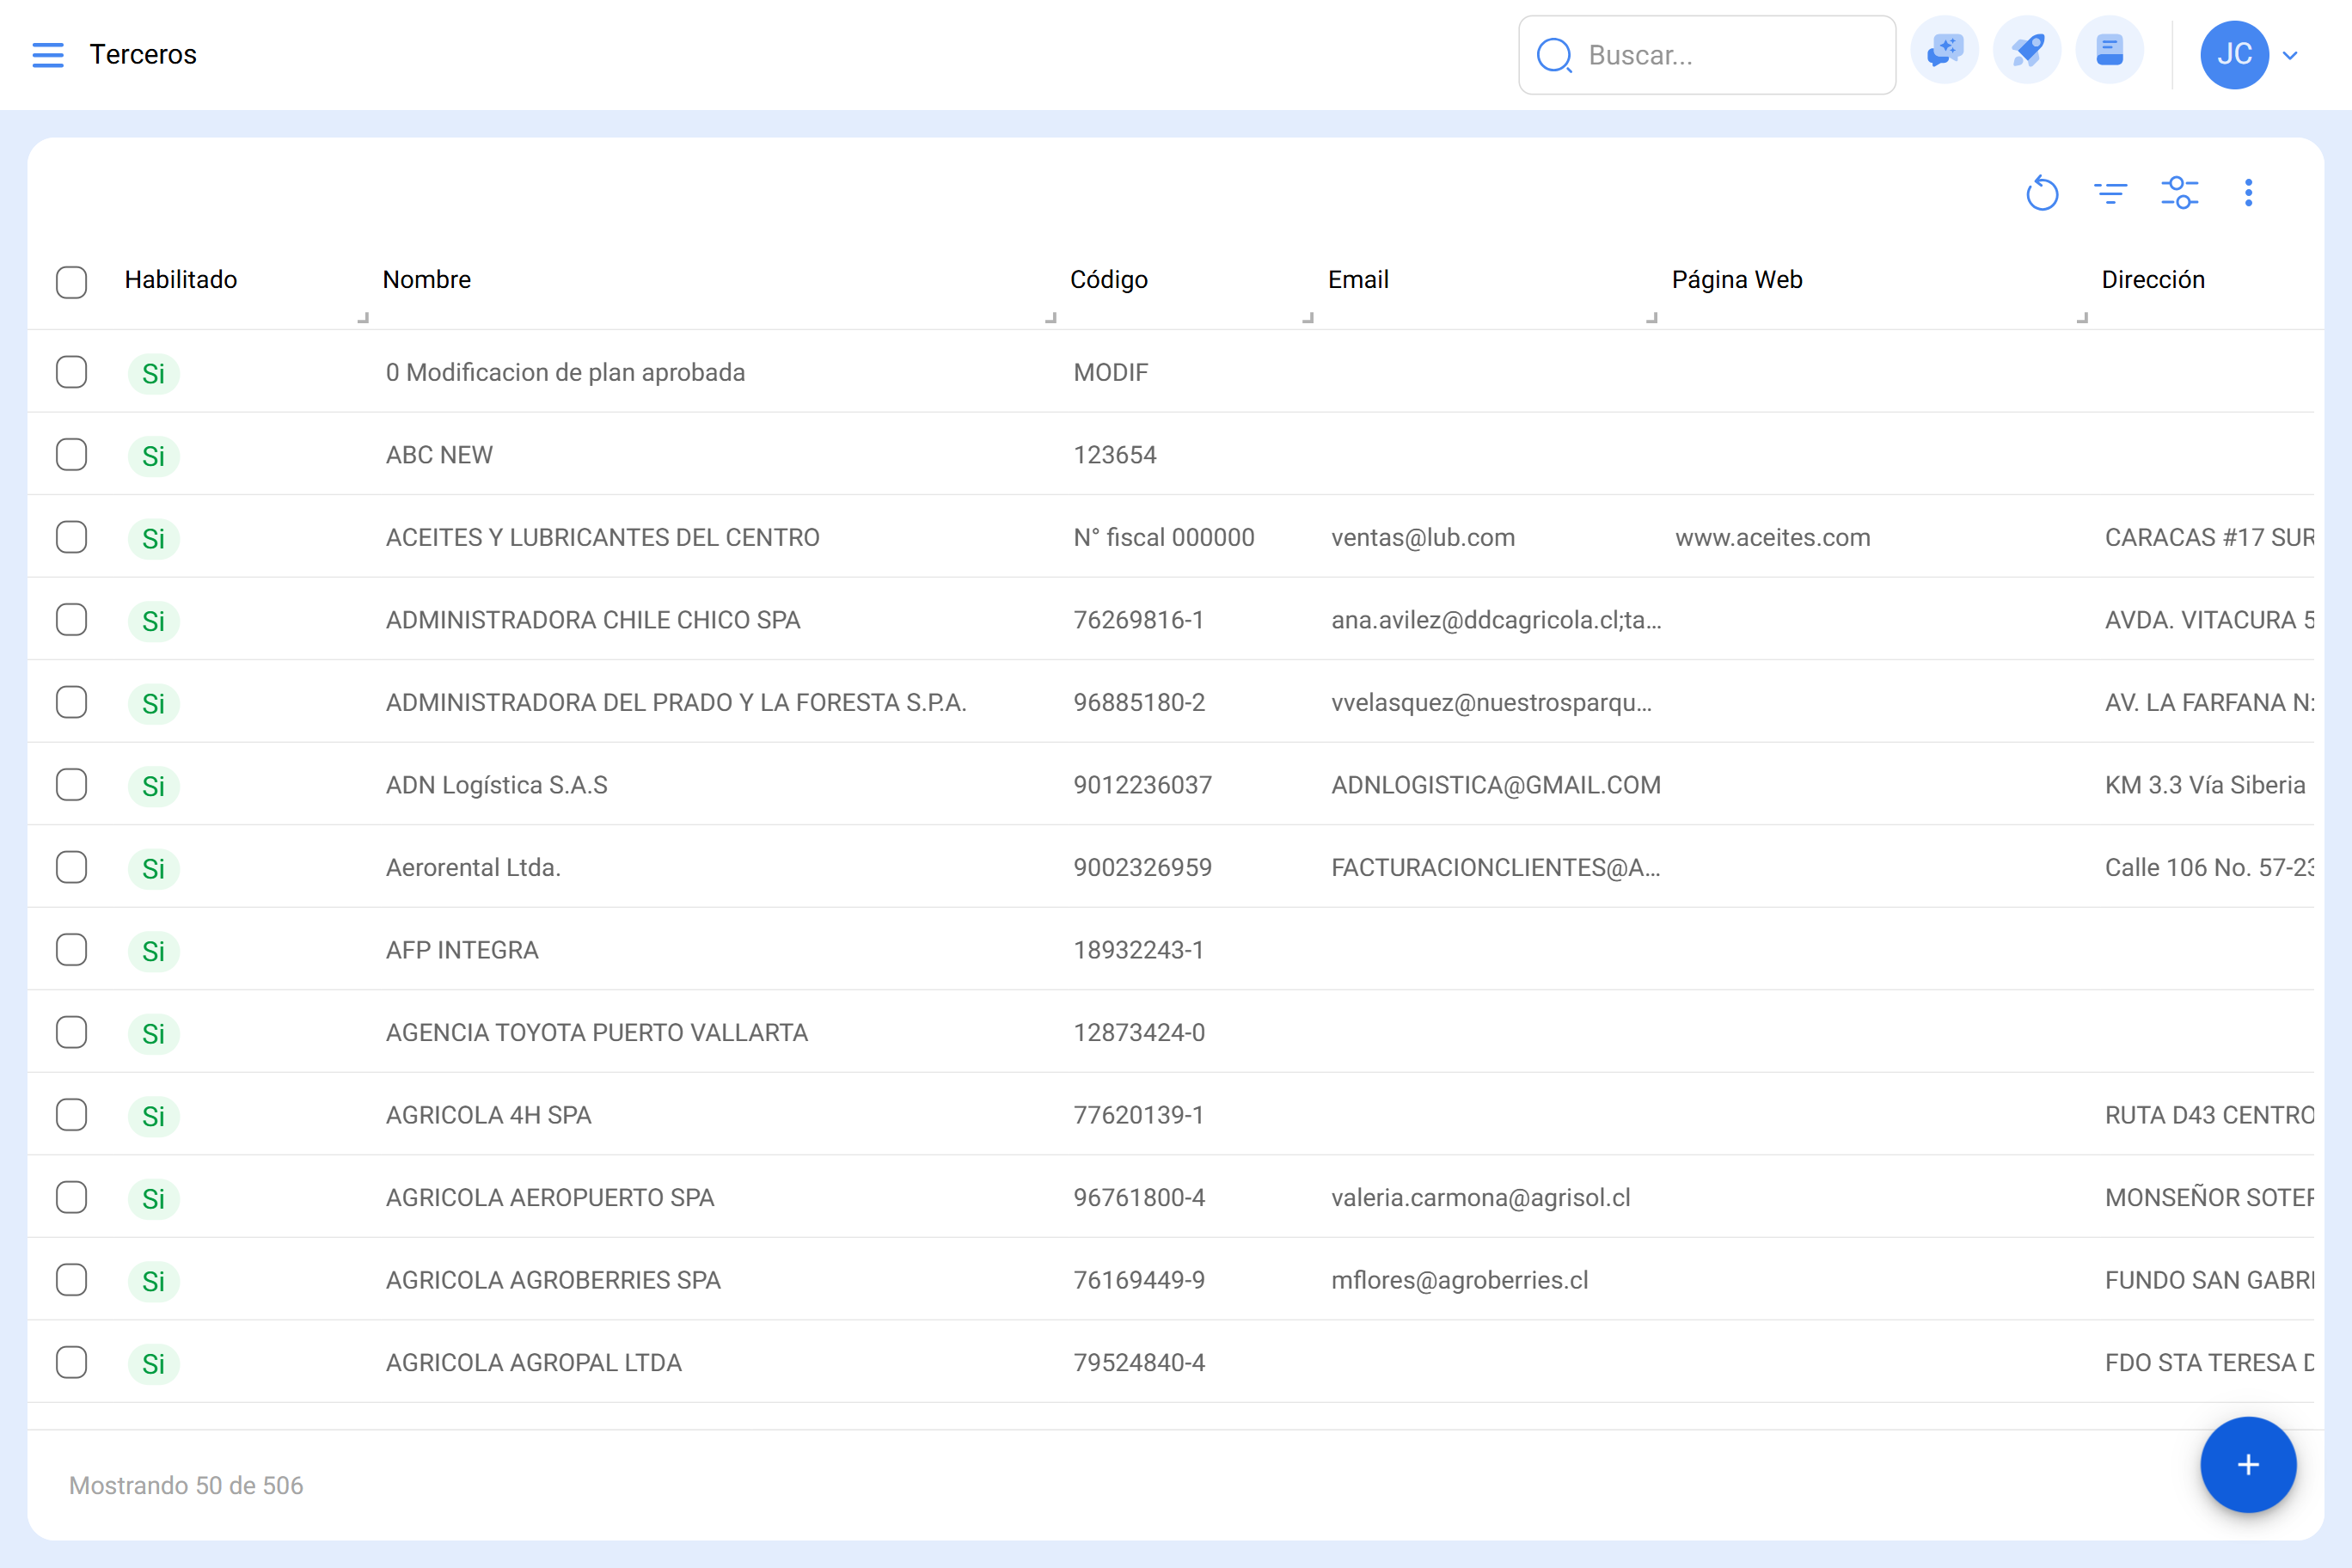Screen dimensions: 2352x1568
Task: Click the search magnifier icon
Action: [x=1553, y=56]
